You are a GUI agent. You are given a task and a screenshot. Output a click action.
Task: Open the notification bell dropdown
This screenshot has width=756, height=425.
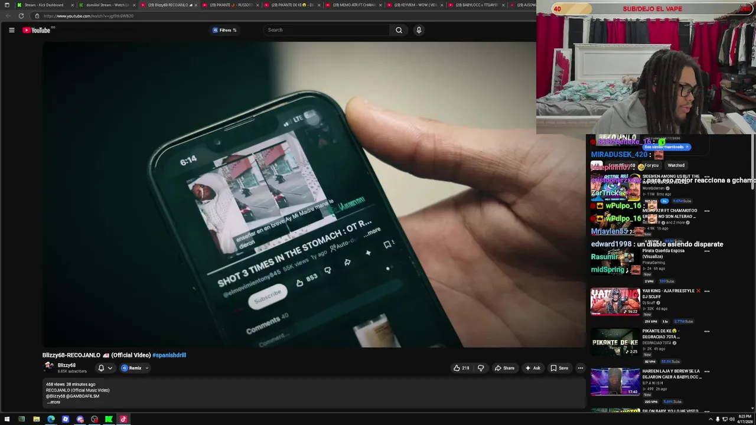coord(105,368)
